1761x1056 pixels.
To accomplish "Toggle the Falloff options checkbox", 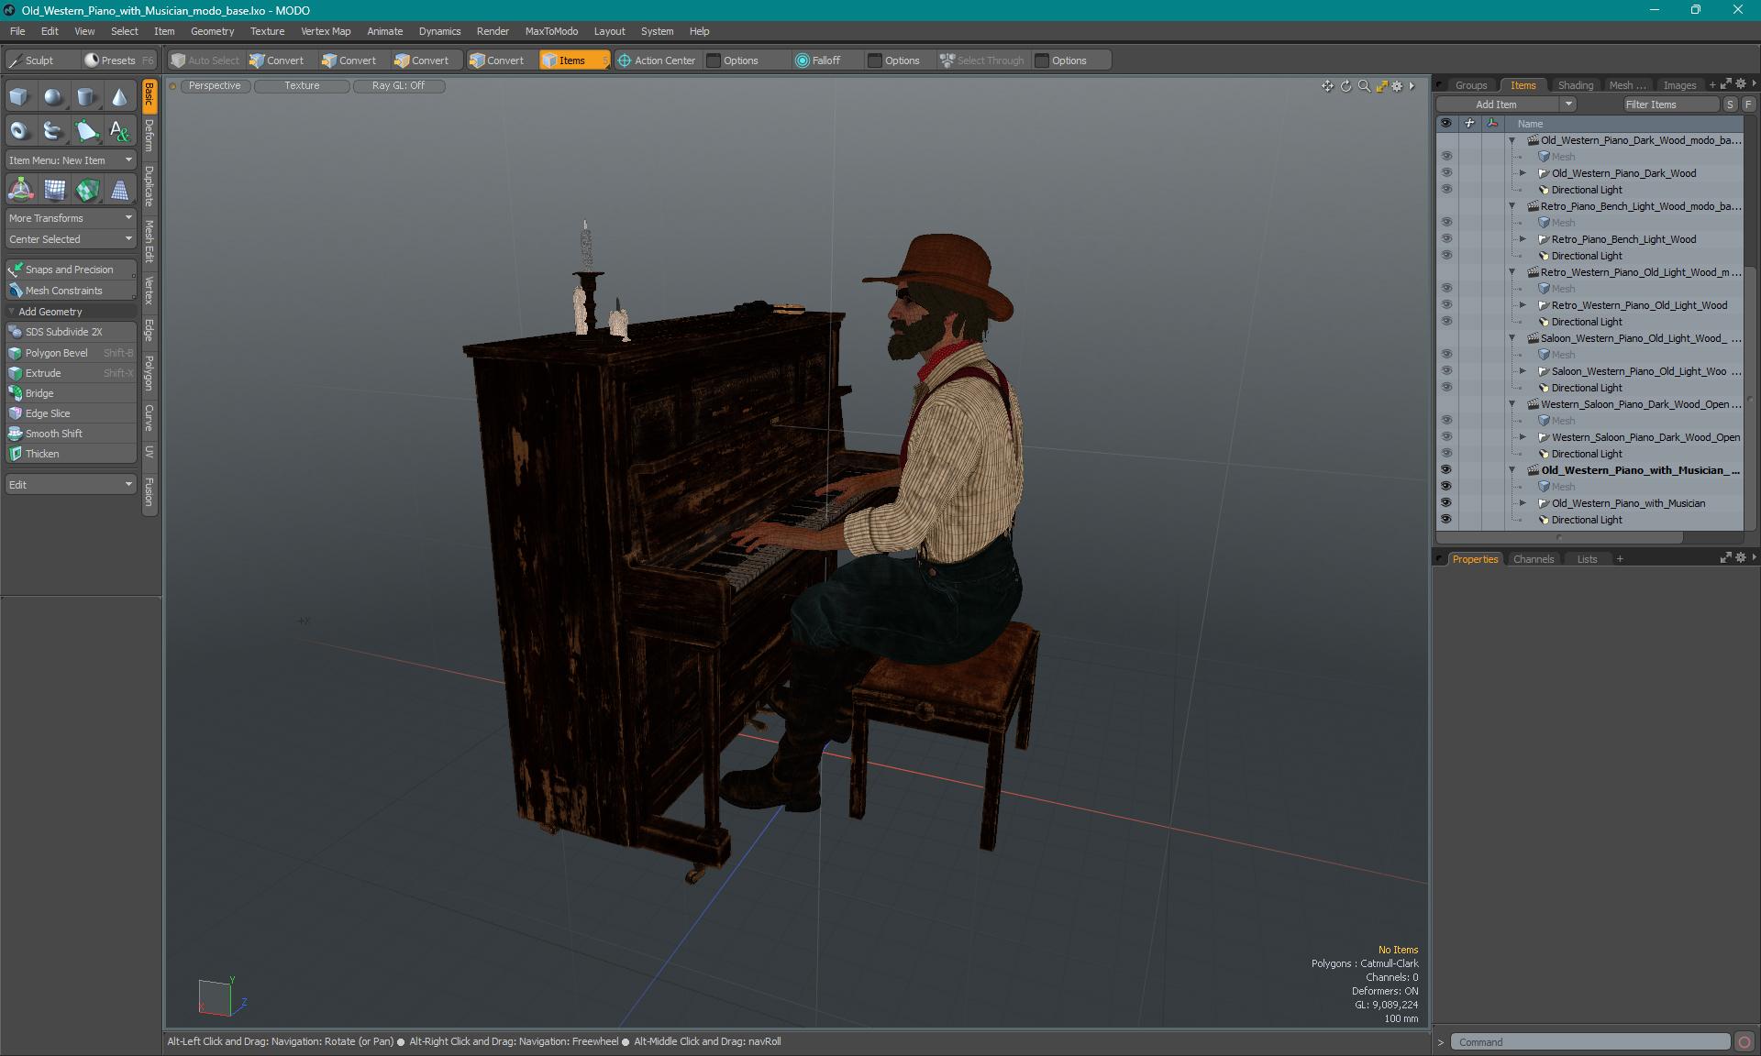I will click(875, 60).
